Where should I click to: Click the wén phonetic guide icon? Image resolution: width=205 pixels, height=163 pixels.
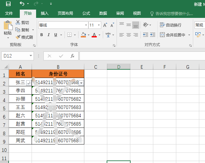(x=108, y=35)
